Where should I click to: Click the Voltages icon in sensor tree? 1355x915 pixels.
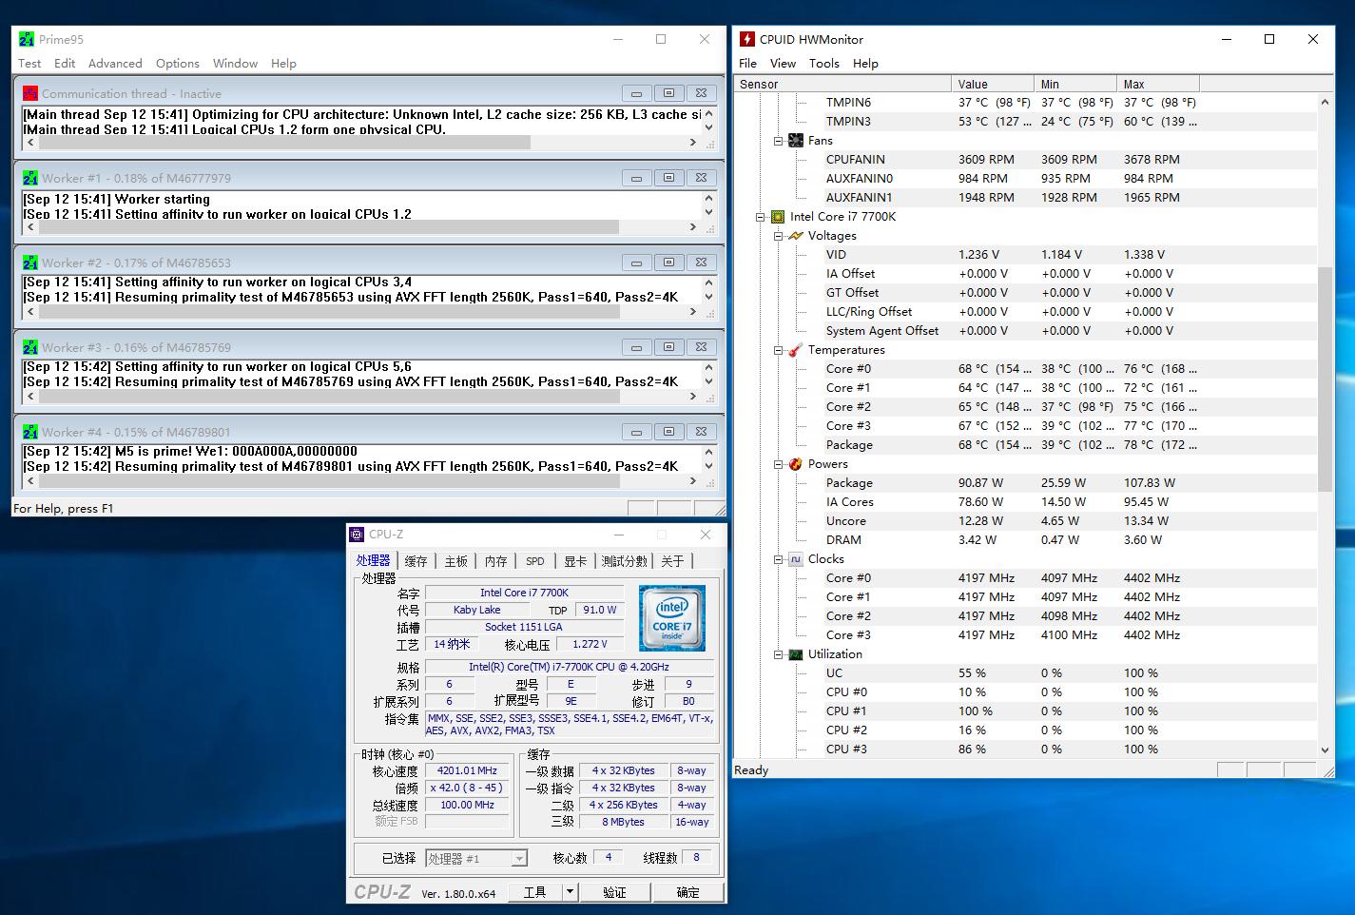(796, 236)
